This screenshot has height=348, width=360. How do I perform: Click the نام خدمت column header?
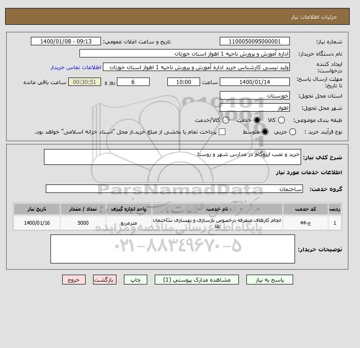pos(217,209)
